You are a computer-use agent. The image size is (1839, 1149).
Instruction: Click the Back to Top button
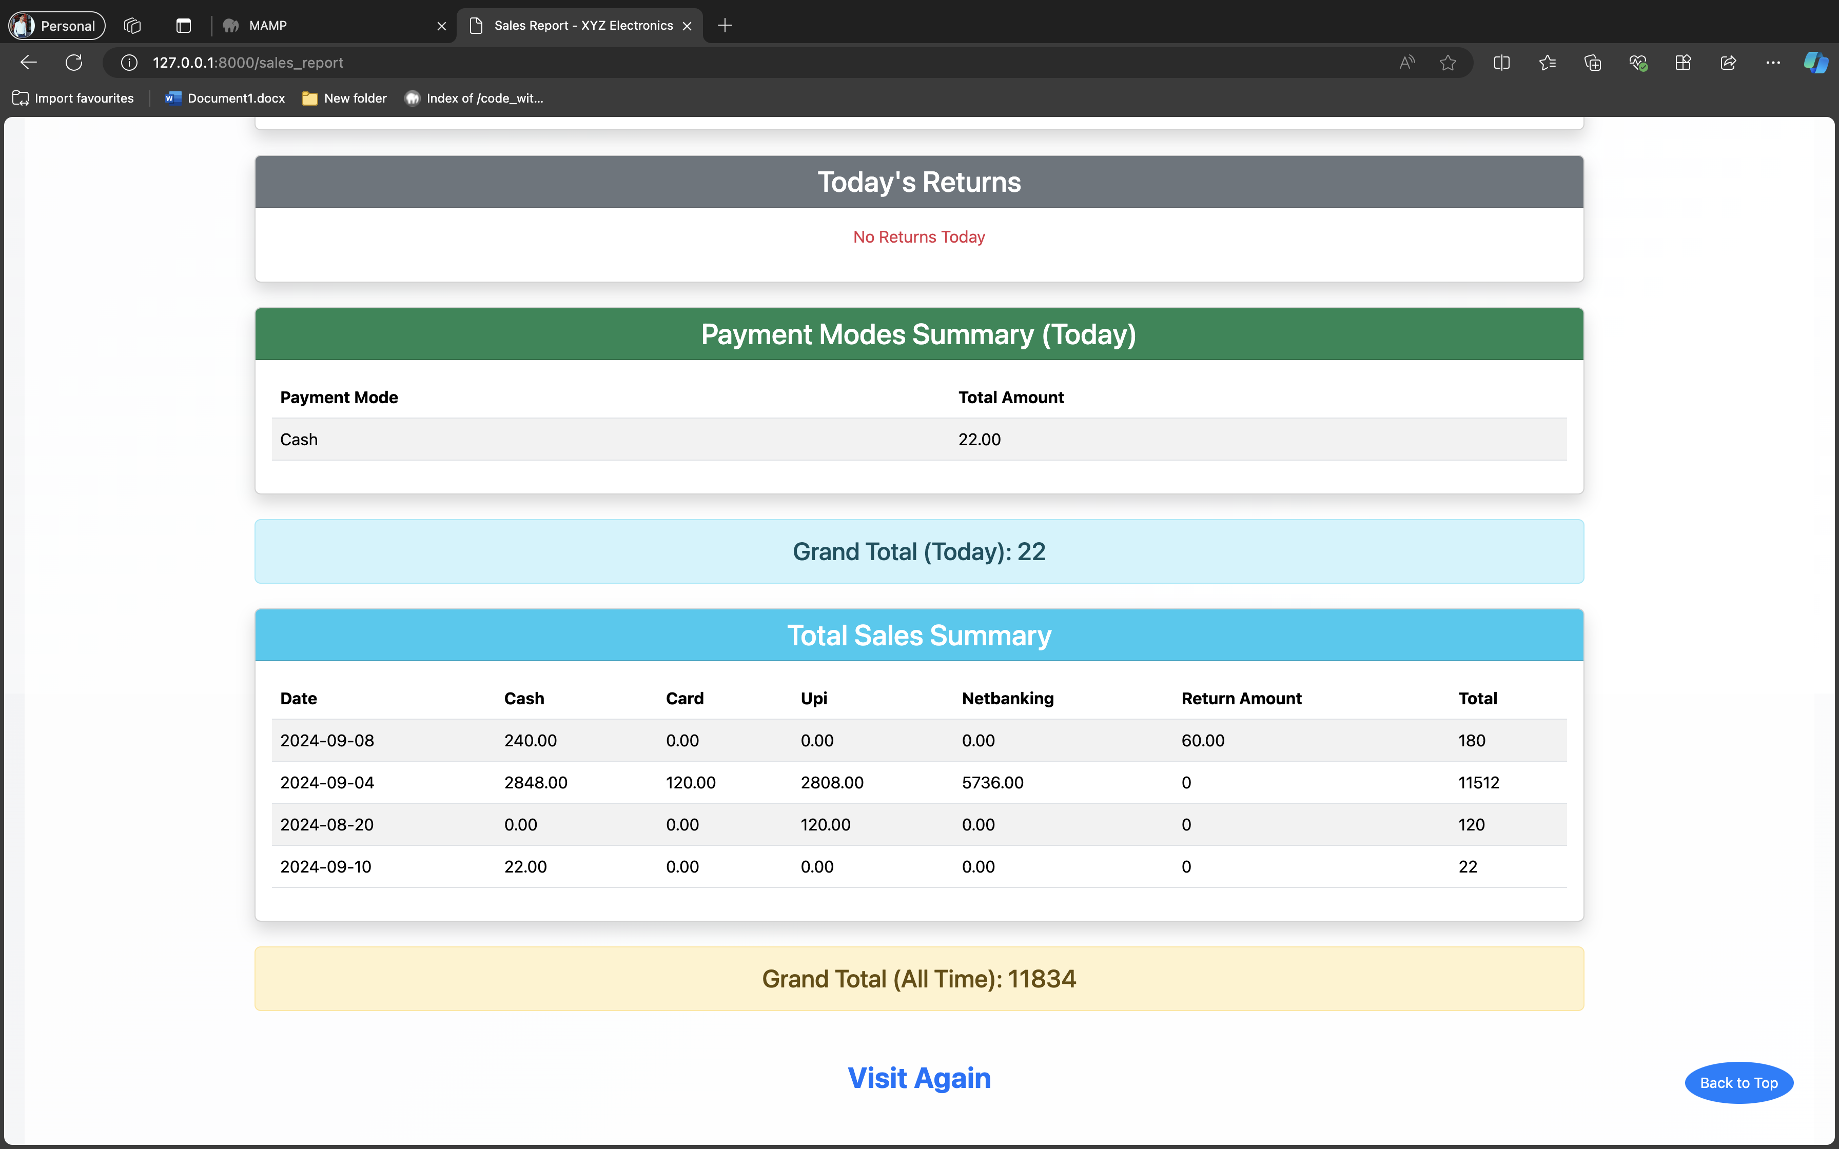[x=1739, y=1082]
